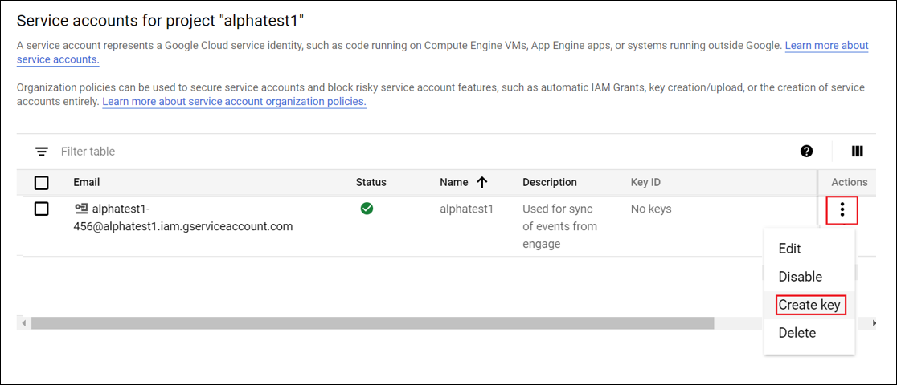Click the filter list icon
The height and width of the screenshot is (385, 897).
point(41,152)
